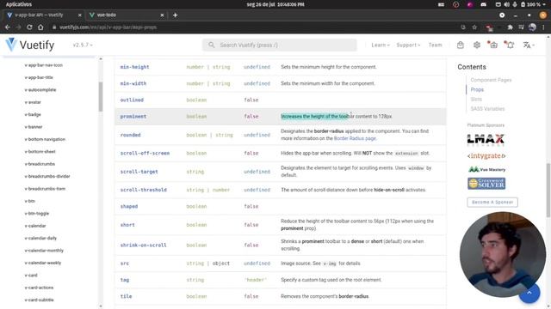Click the scroll-off-screen prop name
This screenshot has height=309, width=551.
pos(145,153)
